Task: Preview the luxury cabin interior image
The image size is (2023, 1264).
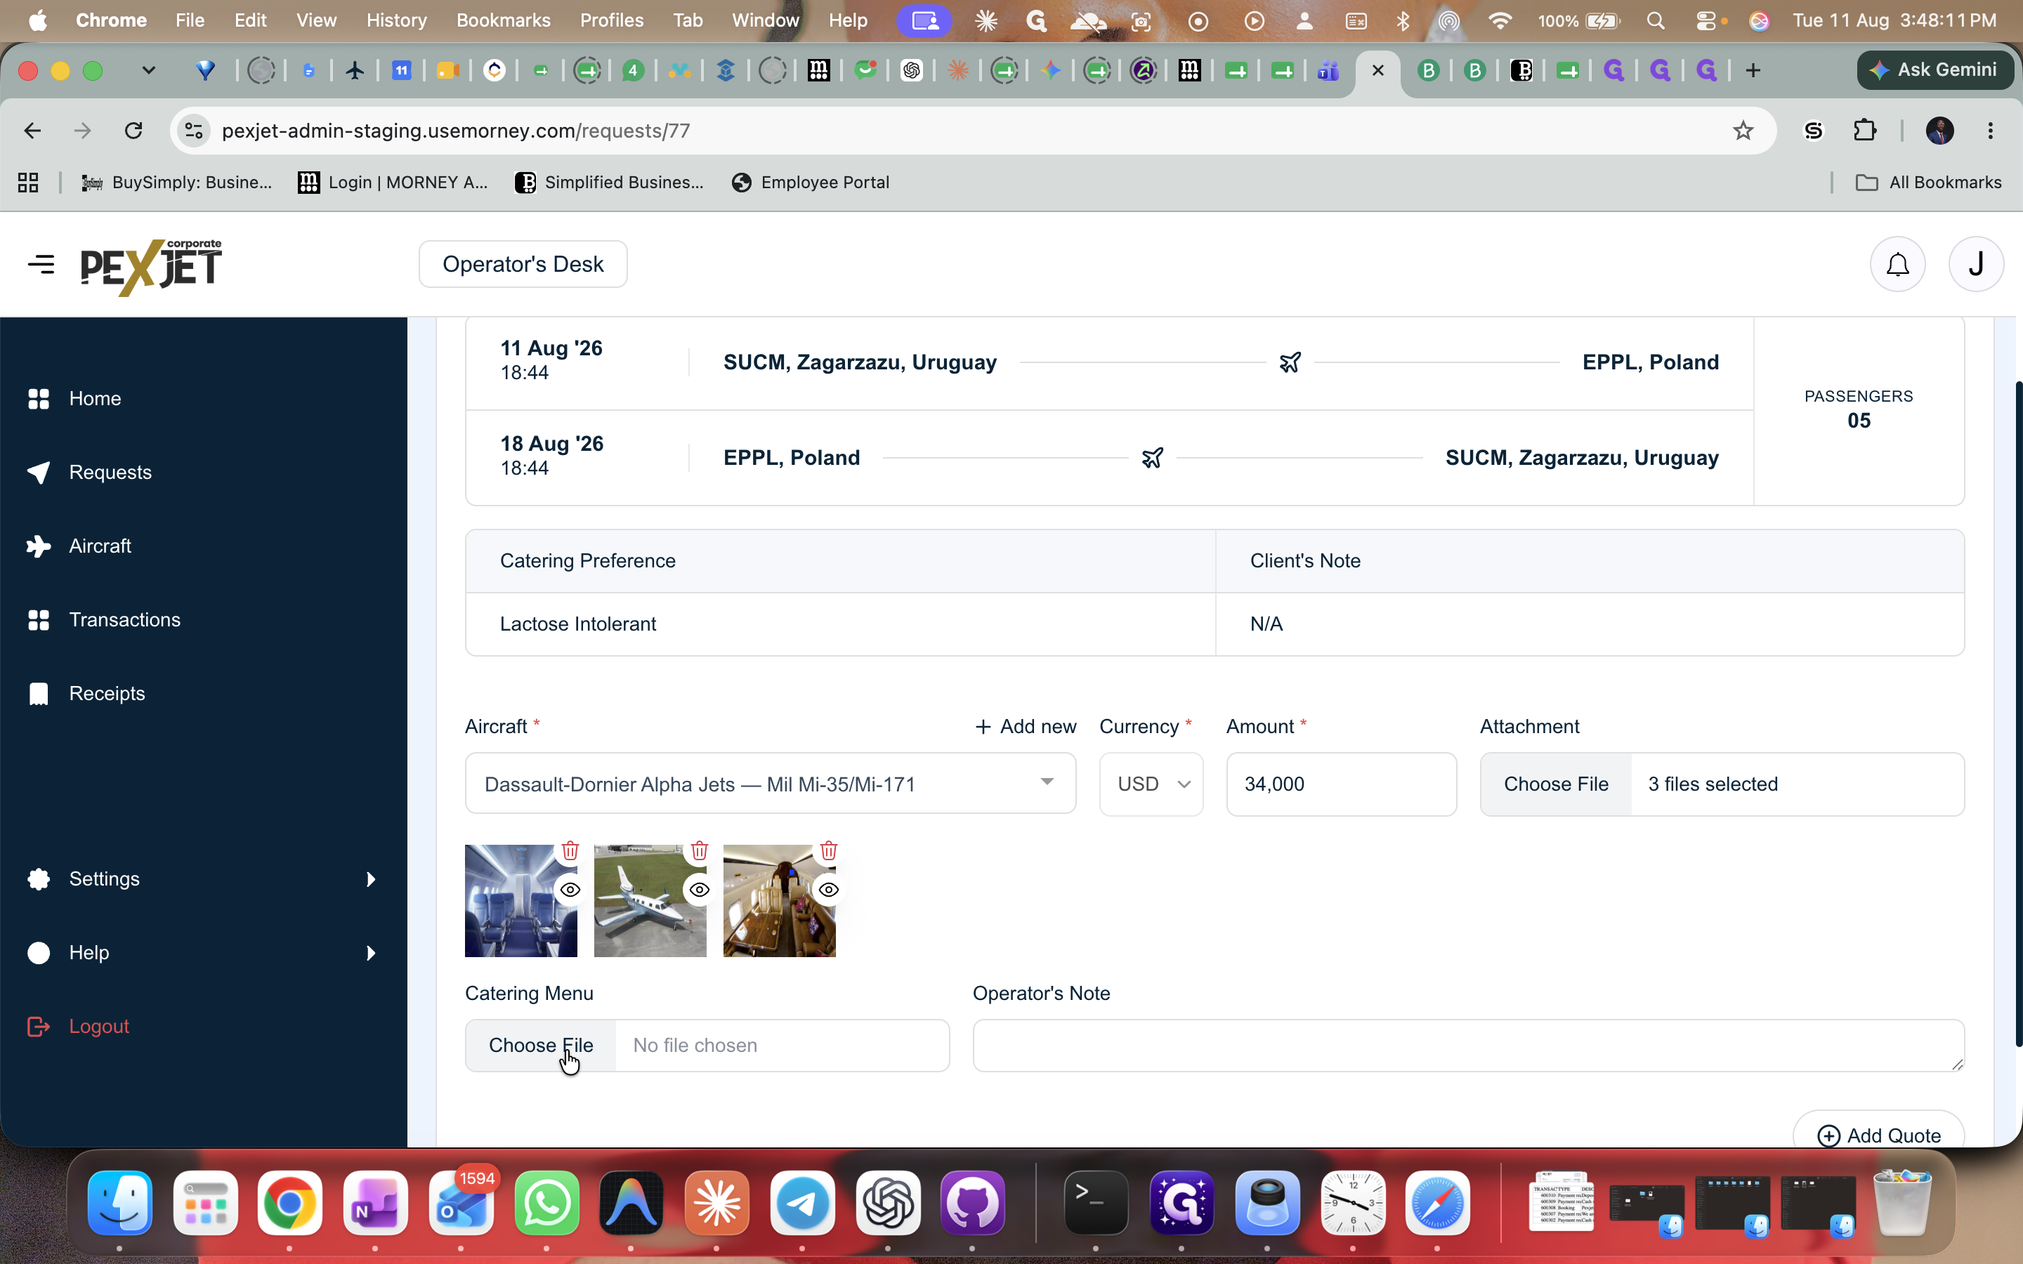Action: coord(828,890)
